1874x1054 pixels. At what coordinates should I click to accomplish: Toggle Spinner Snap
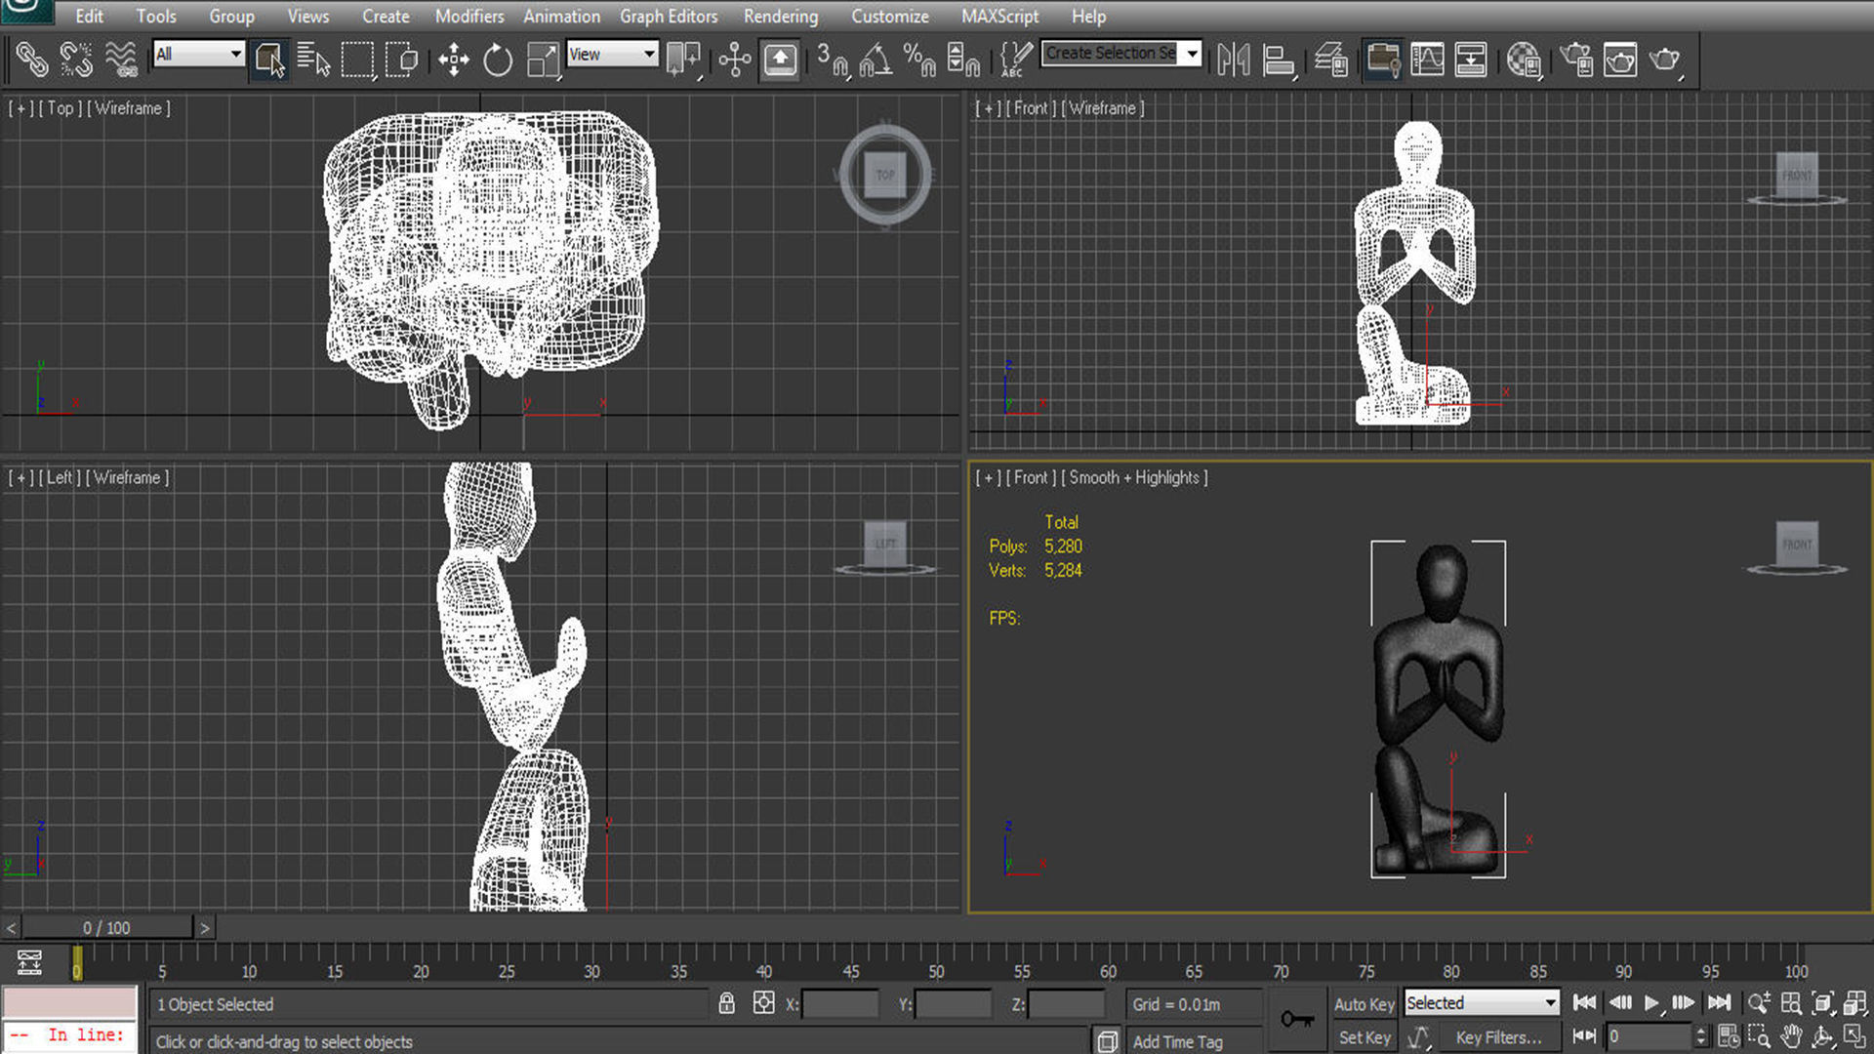tap(963, 60)
